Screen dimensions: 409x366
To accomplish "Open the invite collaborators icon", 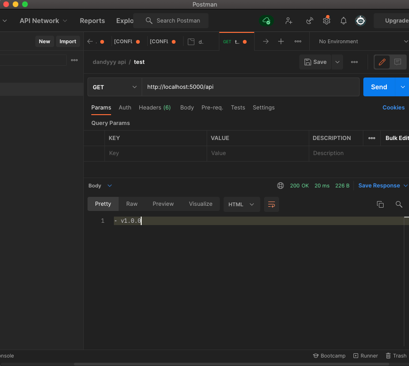I will 289,21.
